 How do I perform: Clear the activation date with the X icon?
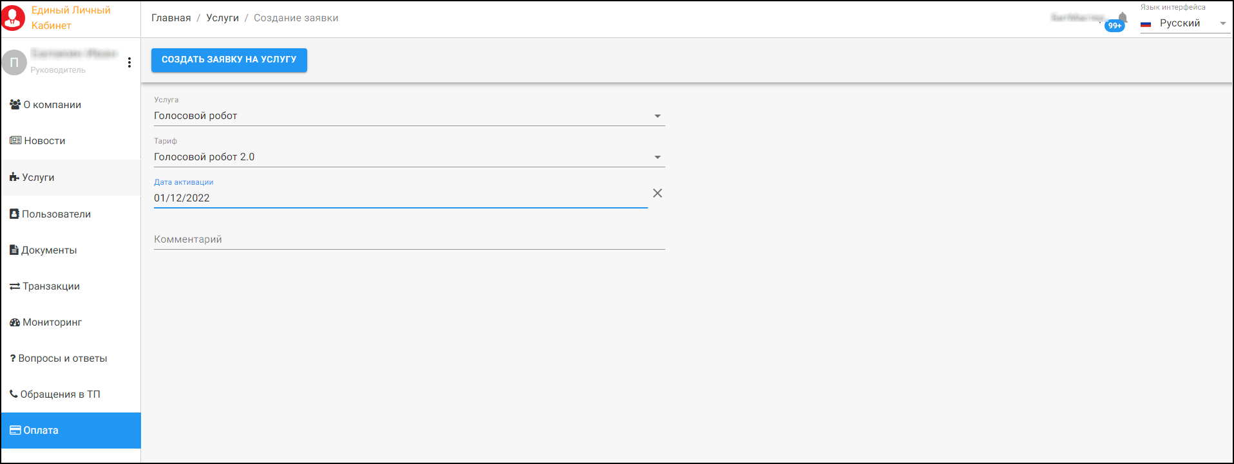tap(657, 193)
